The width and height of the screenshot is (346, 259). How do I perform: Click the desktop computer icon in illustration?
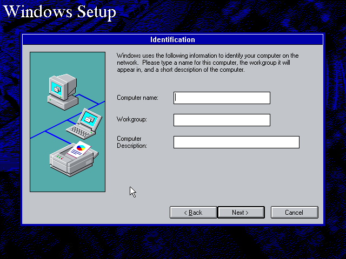coord(63,92)
